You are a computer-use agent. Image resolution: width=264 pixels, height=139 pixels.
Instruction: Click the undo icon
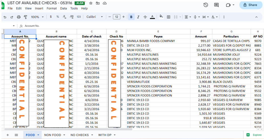[x=5, y=17]
